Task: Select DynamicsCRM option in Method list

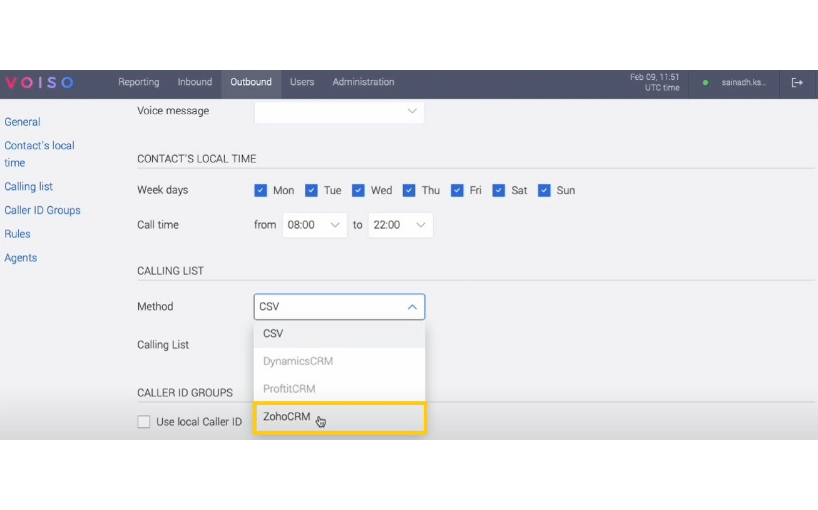Action: 339,361
